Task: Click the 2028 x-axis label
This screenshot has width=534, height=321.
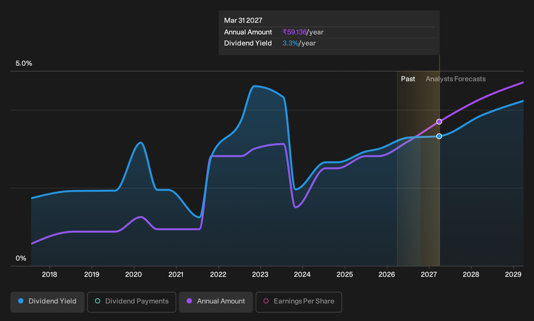Action: coord(471,275)
